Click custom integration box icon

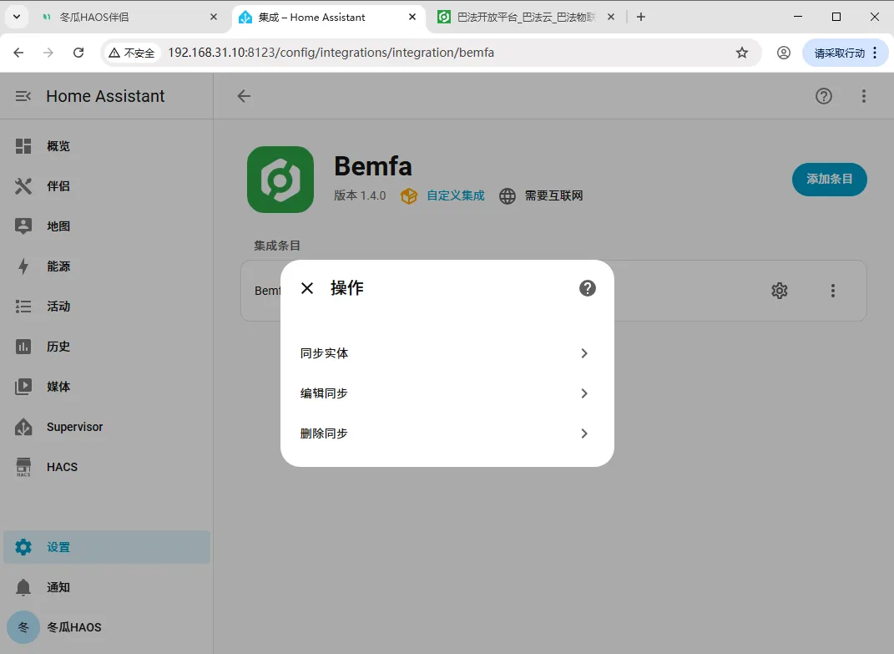tap(409, 195)
